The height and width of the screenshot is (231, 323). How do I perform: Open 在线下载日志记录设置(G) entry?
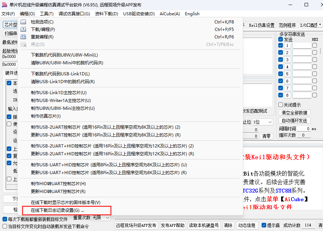point(130,210)
